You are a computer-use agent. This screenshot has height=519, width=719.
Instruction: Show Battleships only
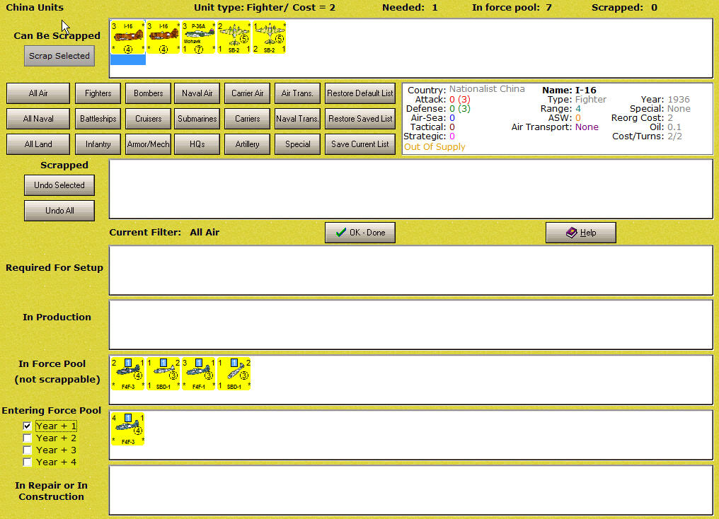click(x=98, y=119)
